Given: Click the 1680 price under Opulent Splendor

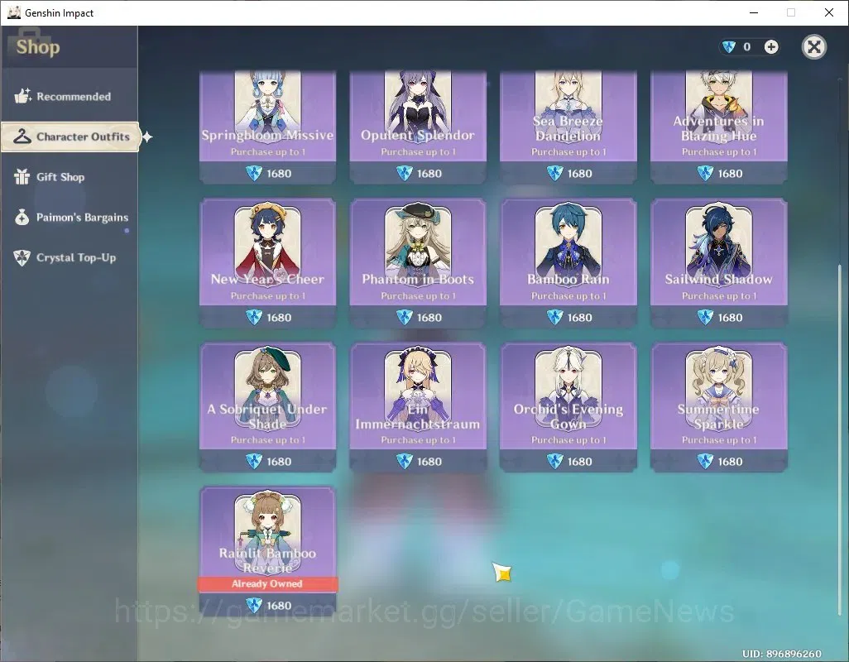Looking at the screenshot, I should click(x=429, y=174).
